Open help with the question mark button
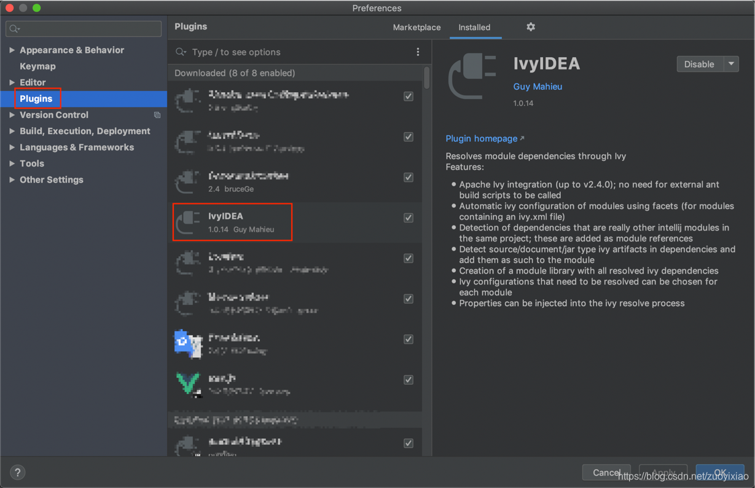Screen dimensions: 755x488 coord(17,472)
